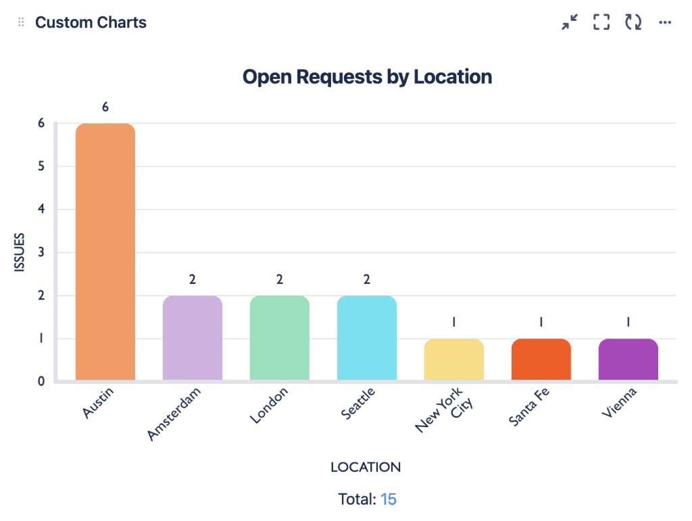Click the LOCATION axis title
Image resolution: width=692 pixels, height=521 pixels.
click(x=366, y=467)
